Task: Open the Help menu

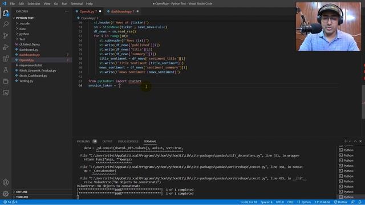Action: (90, 4)
